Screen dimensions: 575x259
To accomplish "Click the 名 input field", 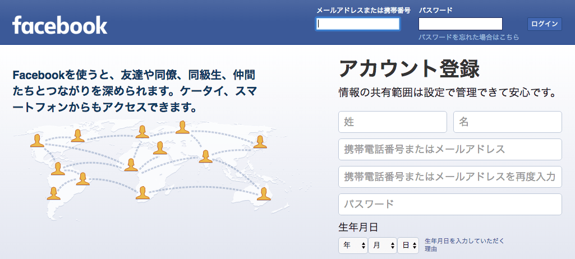I will pyautogui.click(x=508, y=122).
